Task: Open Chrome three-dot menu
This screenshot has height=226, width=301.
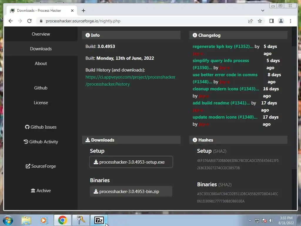Action: pos(290,21)
